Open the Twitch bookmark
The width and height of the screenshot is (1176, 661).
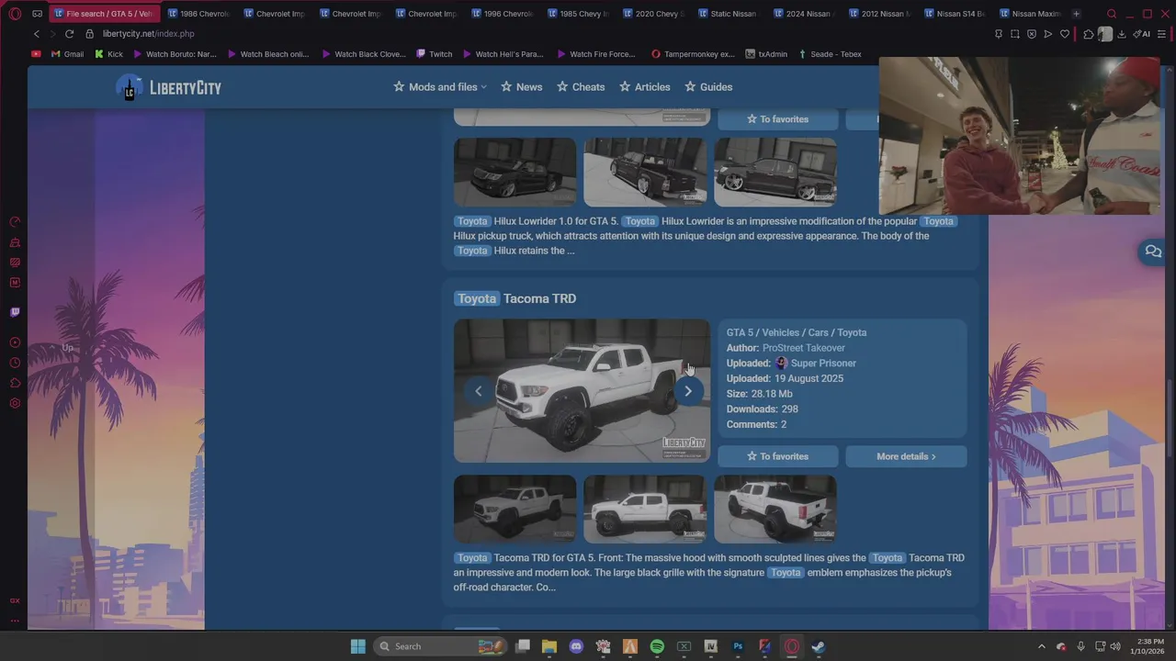434,54
